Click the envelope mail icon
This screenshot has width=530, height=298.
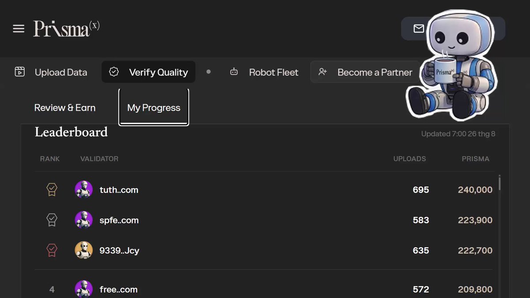click(x=418, y=29)
